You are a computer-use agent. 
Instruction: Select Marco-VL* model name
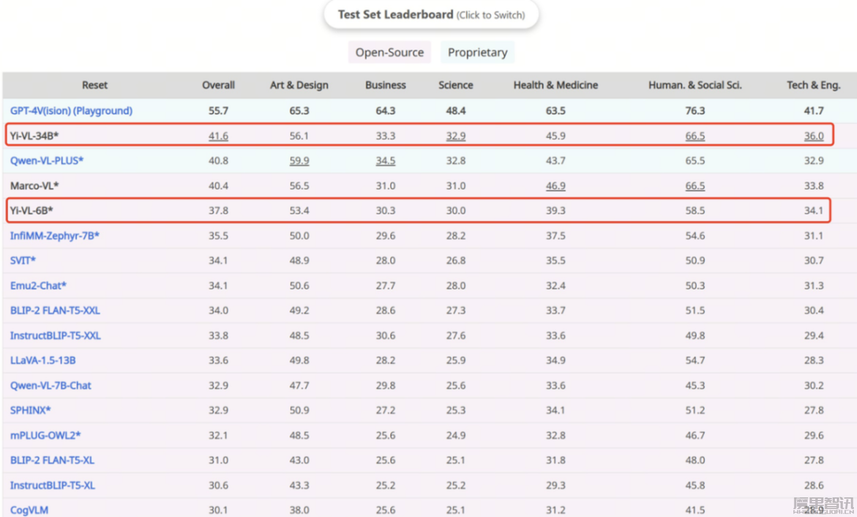35,186
